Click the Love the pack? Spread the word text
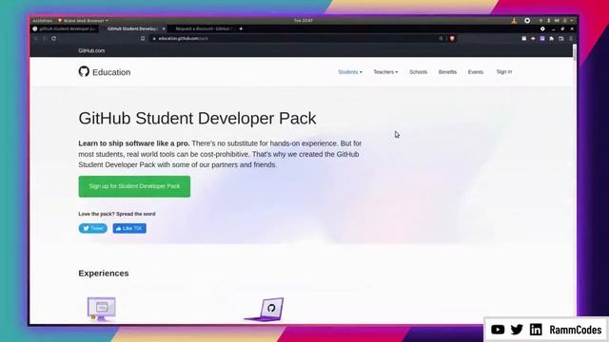Viewport: 609px width, 342px height. [117, 214]
